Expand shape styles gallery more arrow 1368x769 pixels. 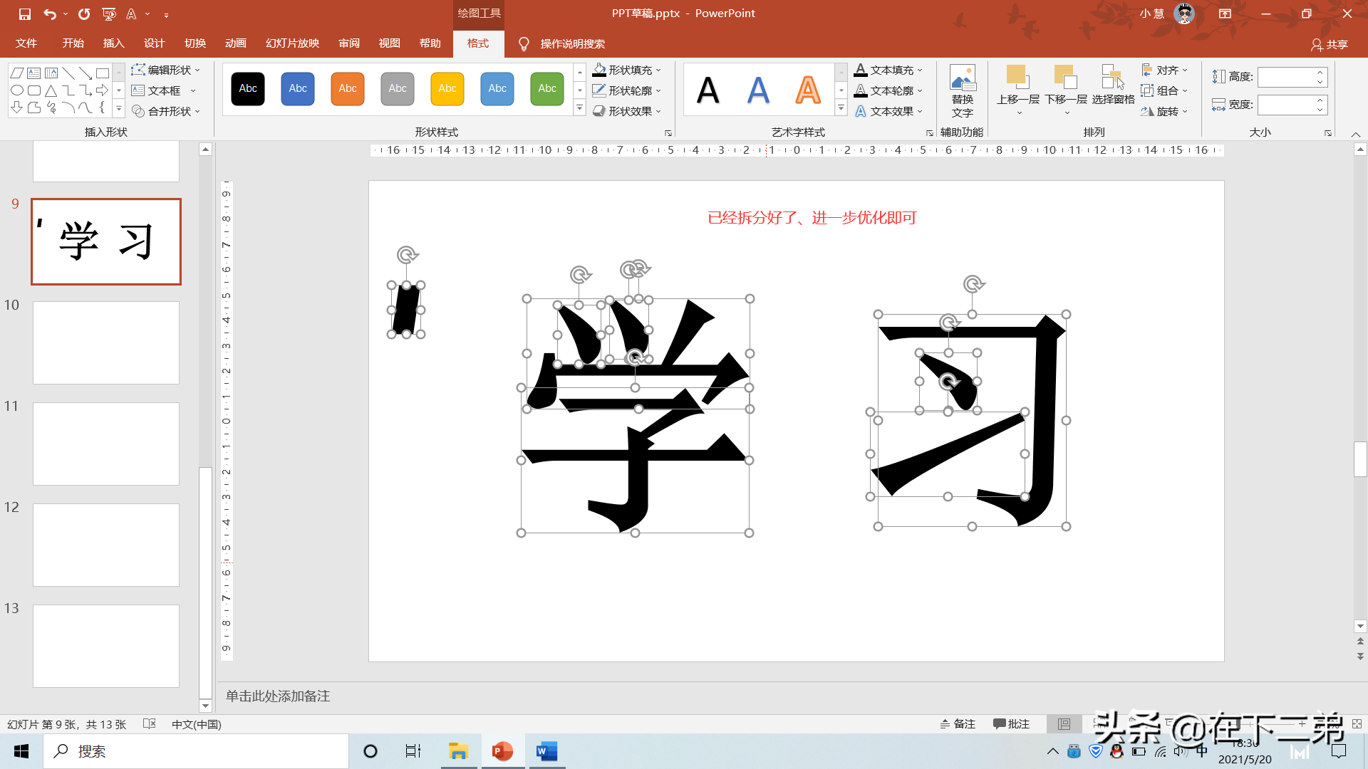point(580,108)
